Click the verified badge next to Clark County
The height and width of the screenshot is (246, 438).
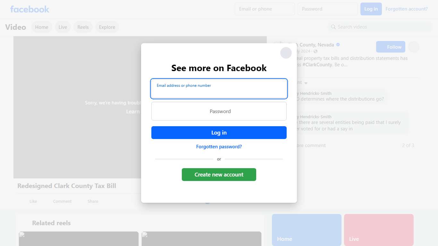[x=338, y=45]
